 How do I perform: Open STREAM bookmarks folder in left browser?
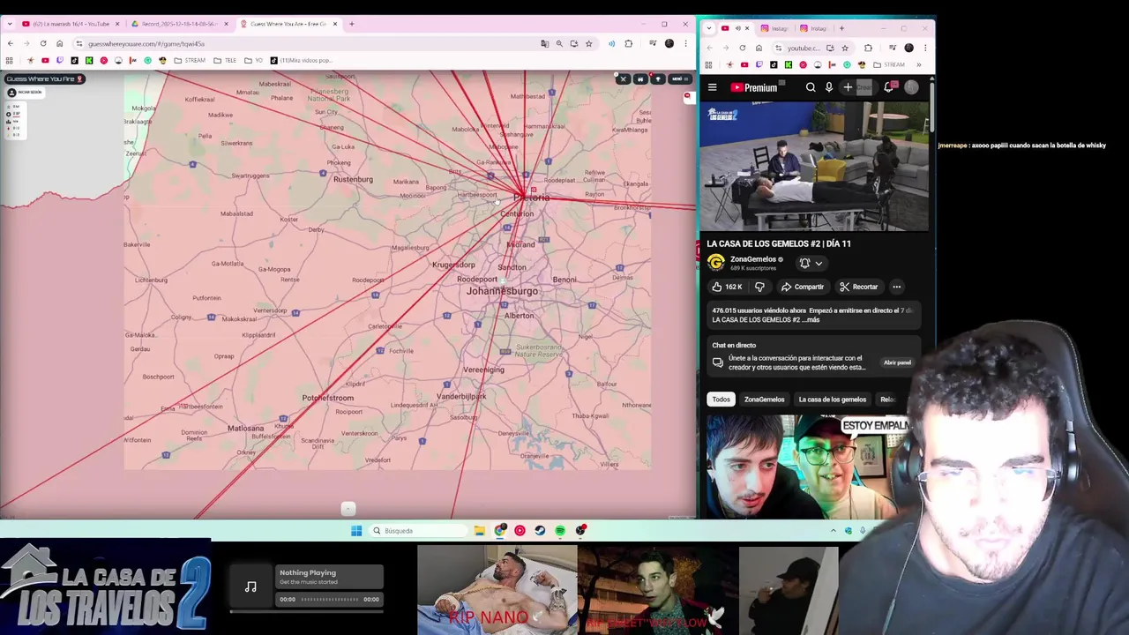click(190, 61)
